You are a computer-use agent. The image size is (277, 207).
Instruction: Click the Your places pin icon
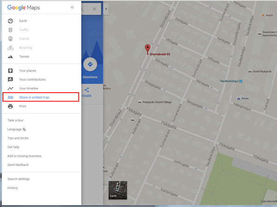(x=11, y=71)
